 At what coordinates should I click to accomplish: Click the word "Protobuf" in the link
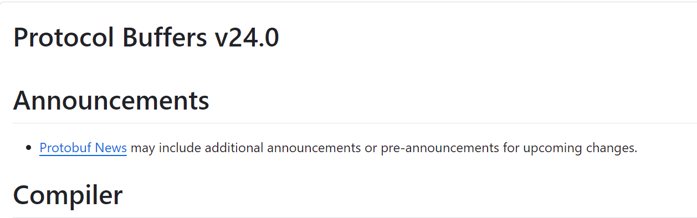(x=65, y=148)
